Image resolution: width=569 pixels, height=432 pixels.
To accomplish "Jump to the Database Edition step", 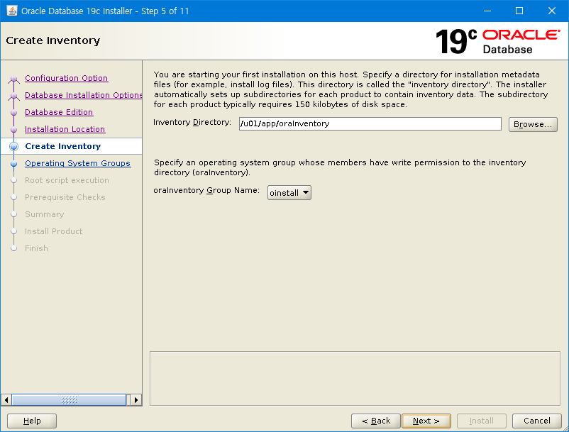I will pyautogui.click(x=59, y=112).
